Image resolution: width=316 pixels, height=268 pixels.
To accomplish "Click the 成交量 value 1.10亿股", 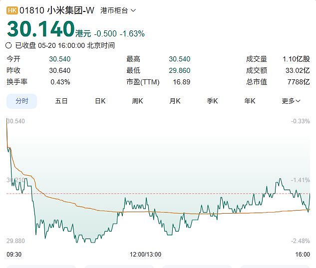I will tap(296, 59).
